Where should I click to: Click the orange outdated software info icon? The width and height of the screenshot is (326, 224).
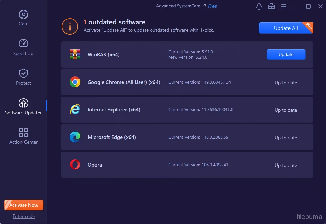[70, 27]
